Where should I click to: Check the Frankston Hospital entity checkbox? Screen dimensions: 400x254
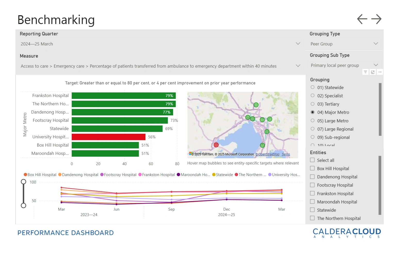(312, 193)
